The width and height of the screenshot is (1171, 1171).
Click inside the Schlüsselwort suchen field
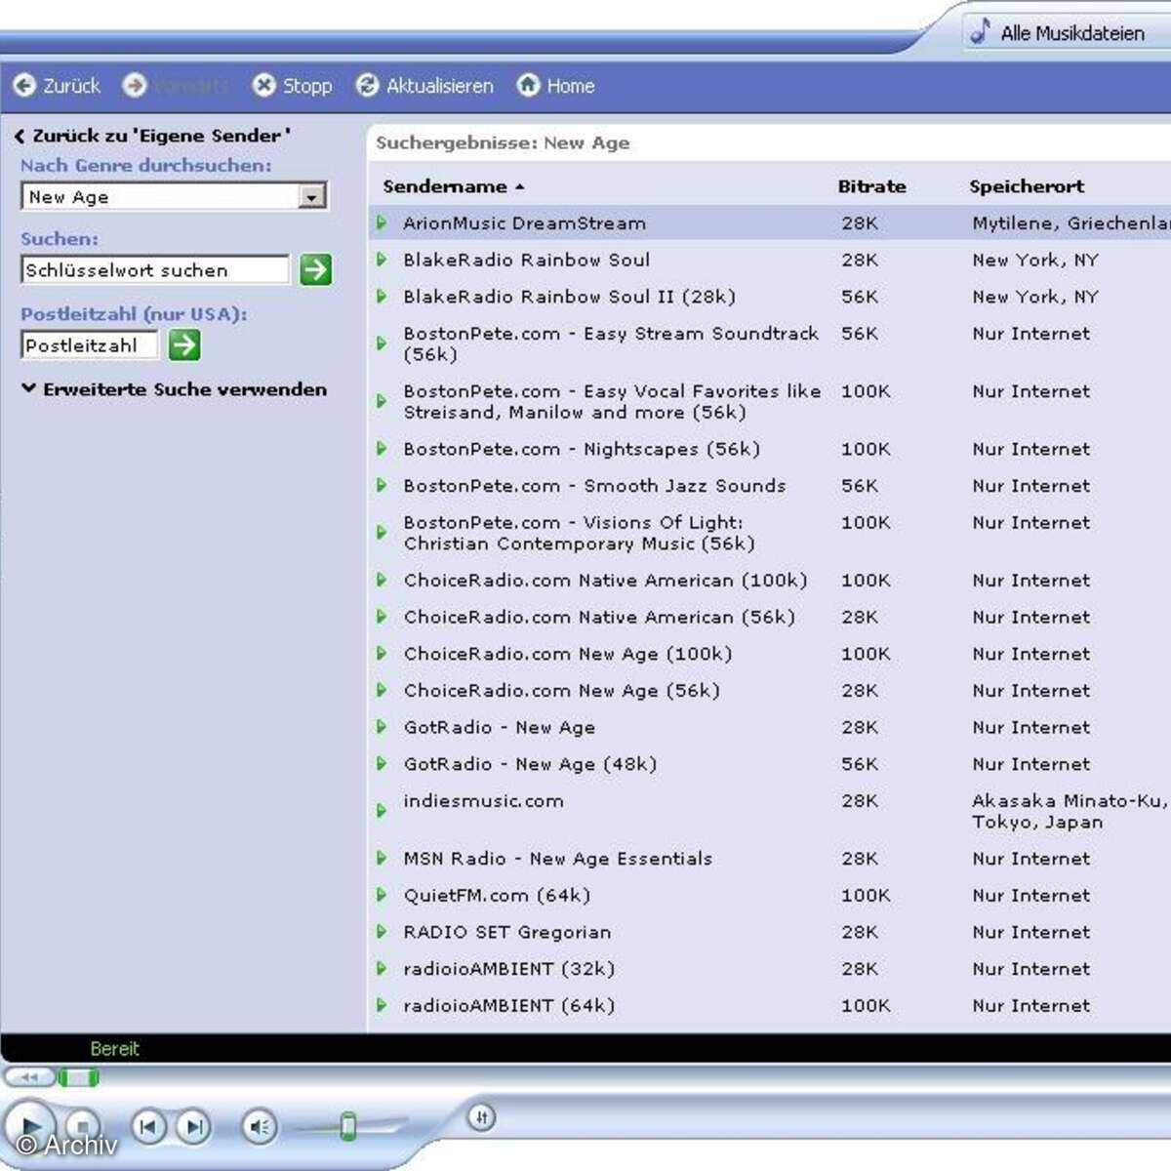pyautogui.click(x=154, y=269)
